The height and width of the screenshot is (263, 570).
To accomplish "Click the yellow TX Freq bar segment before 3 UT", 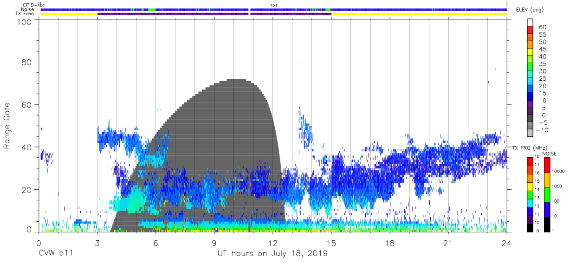I will click(69, 14).
